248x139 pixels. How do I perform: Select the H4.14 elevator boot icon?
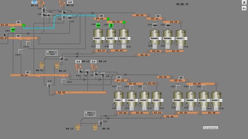[x=95, y=127]
